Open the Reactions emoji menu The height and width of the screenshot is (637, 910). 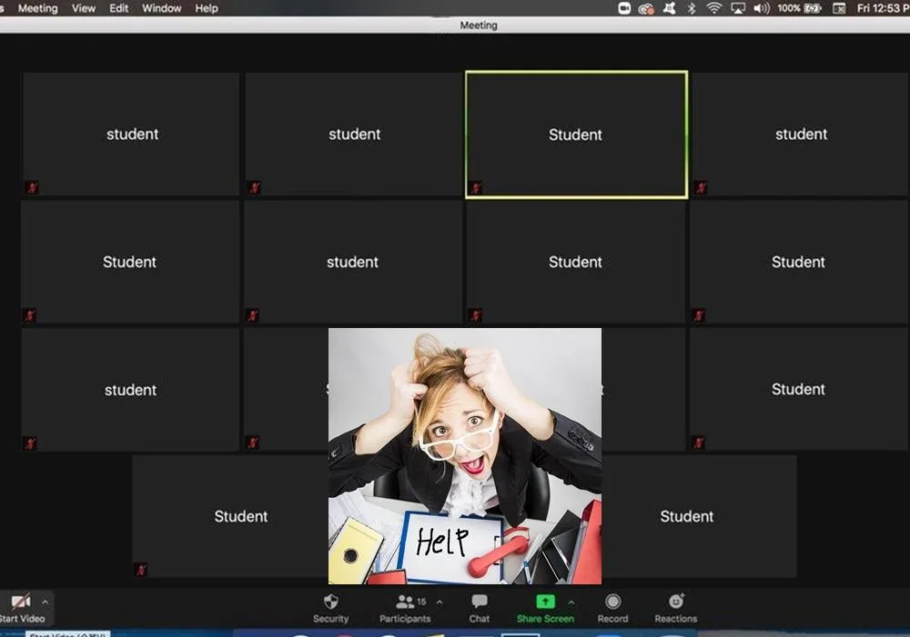(x=676, y=602)
